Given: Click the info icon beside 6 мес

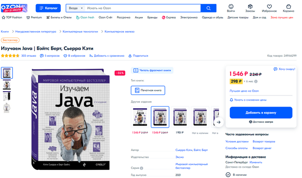Looking at the screenshot, I should [x=256, y=81].
